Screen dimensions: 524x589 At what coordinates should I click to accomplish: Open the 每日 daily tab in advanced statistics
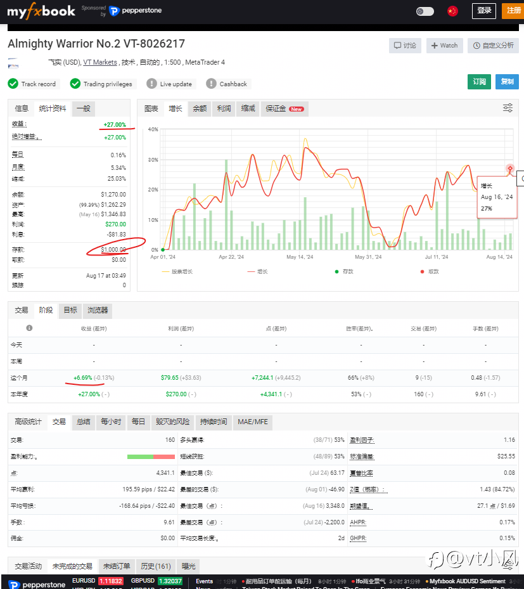pos(139,422)
